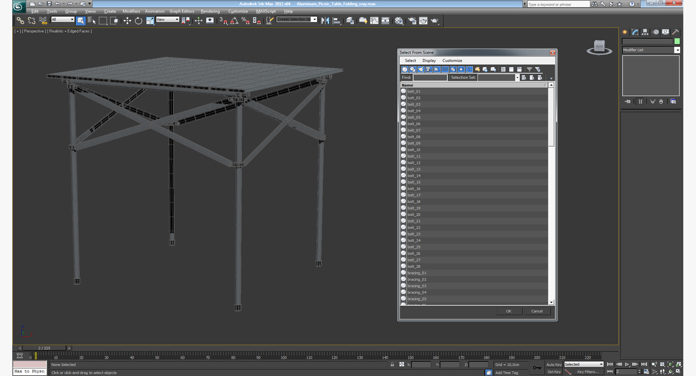Screen dimensions: 696x376
Task: Click time slider 2 / 225 handle
Action: tap(45, 348)
